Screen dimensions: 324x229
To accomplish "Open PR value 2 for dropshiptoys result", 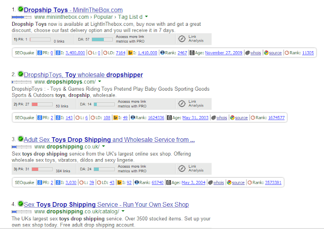I will coord(52,118).
